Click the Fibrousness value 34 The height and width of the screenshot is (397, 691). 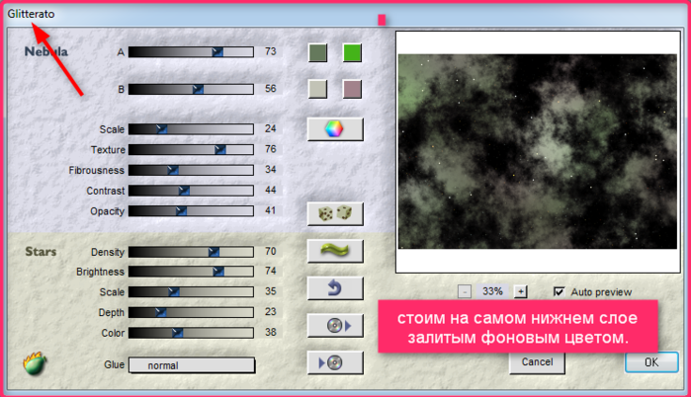pyautogui.click(x=271, y=170)
